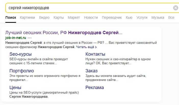Click description Здесь вы можете заказать аудит сайта
The width and height of the screenshot is (179, 105).
(x=116, y=78)
